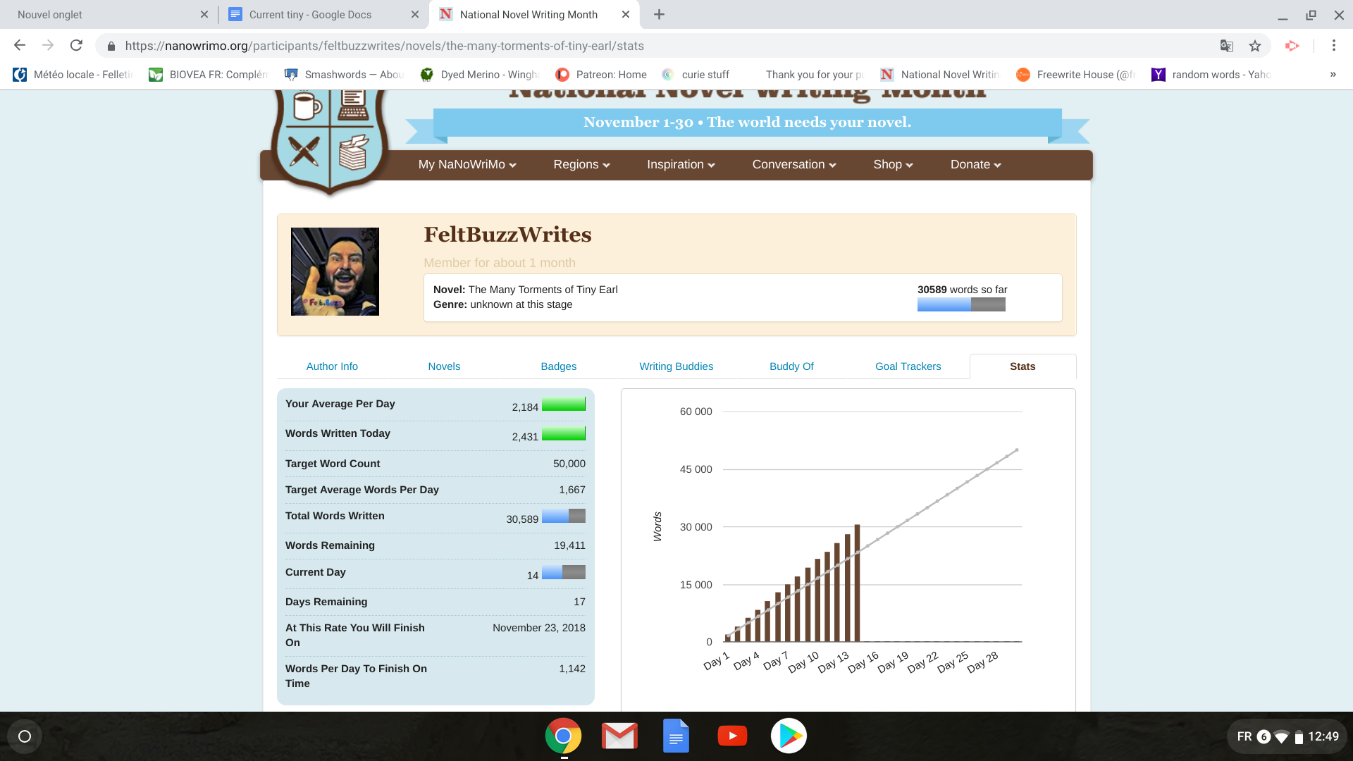Open the Dyed Merino bookmark

coord(480,75)
